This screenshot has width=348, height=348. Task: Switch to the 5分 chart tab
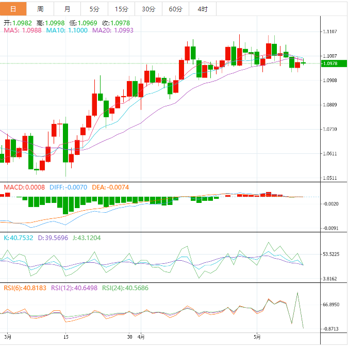pyautogui.click(x=95, y=9)
